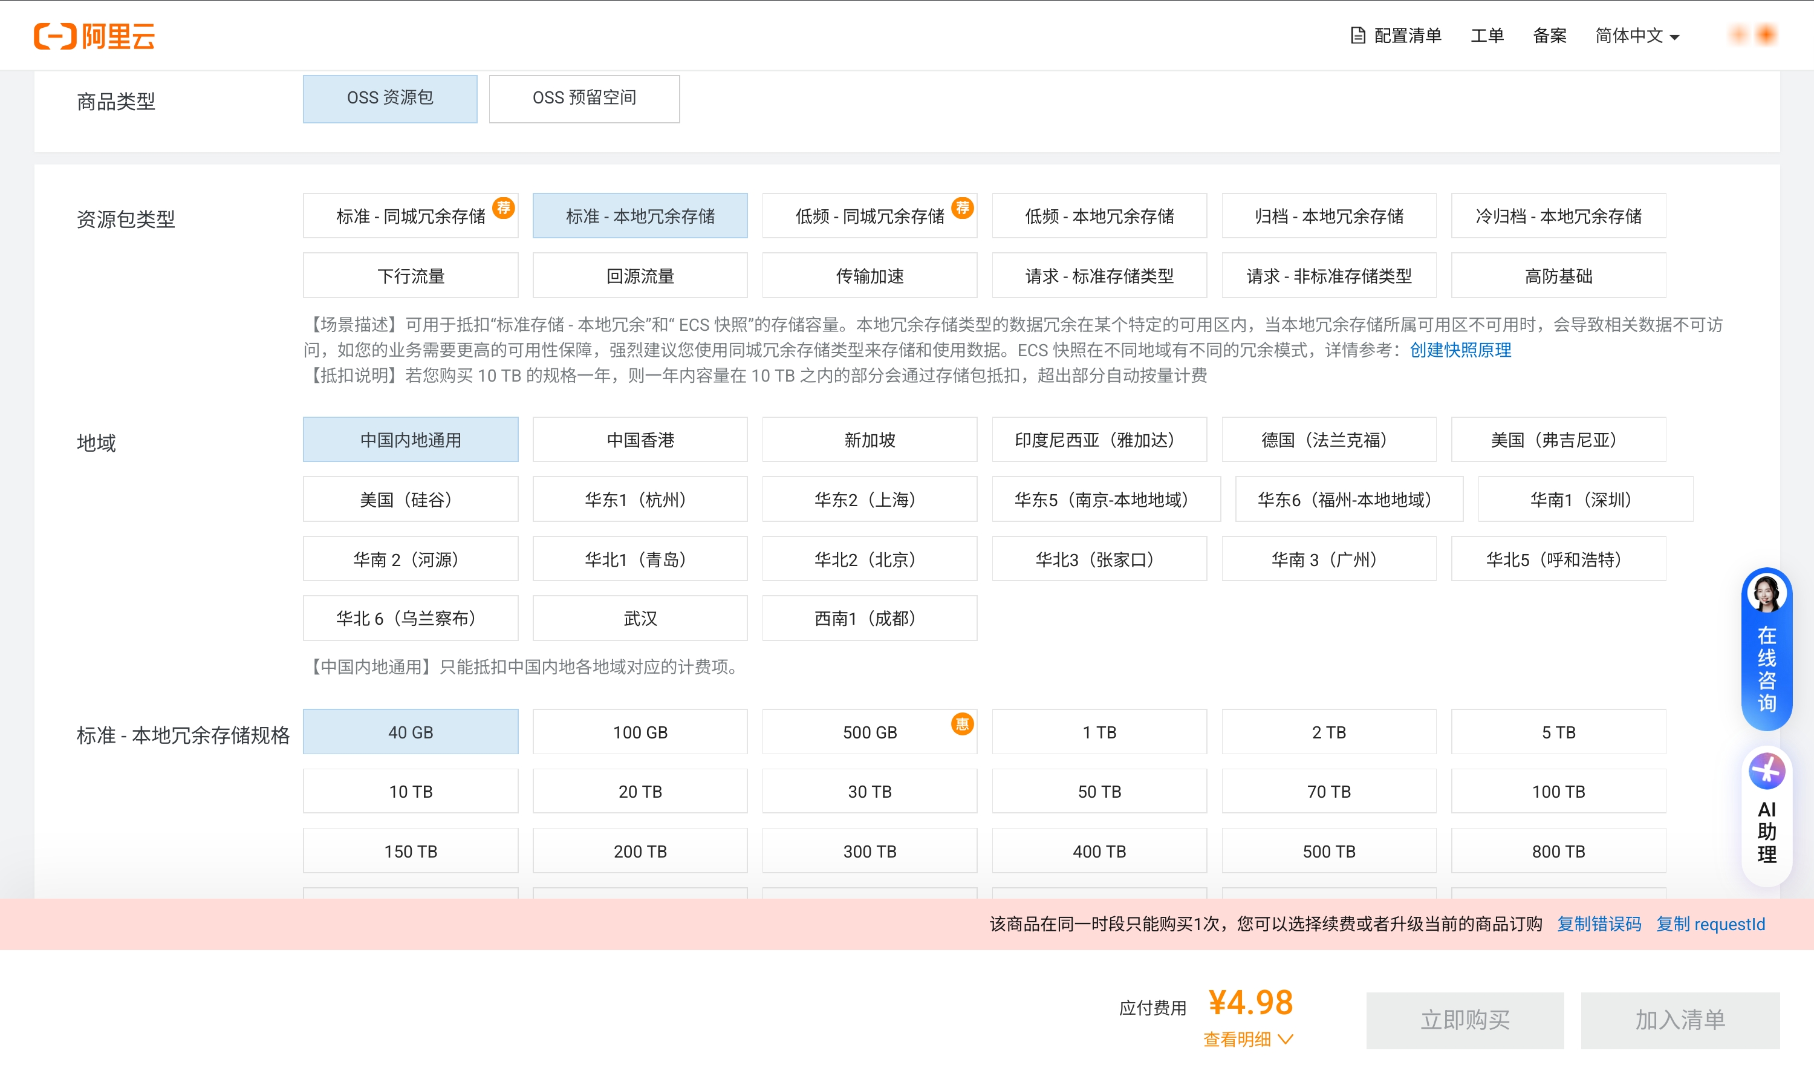Open 备案 in the top navigation
Screen dimensions: 1814x1091
1549,35
